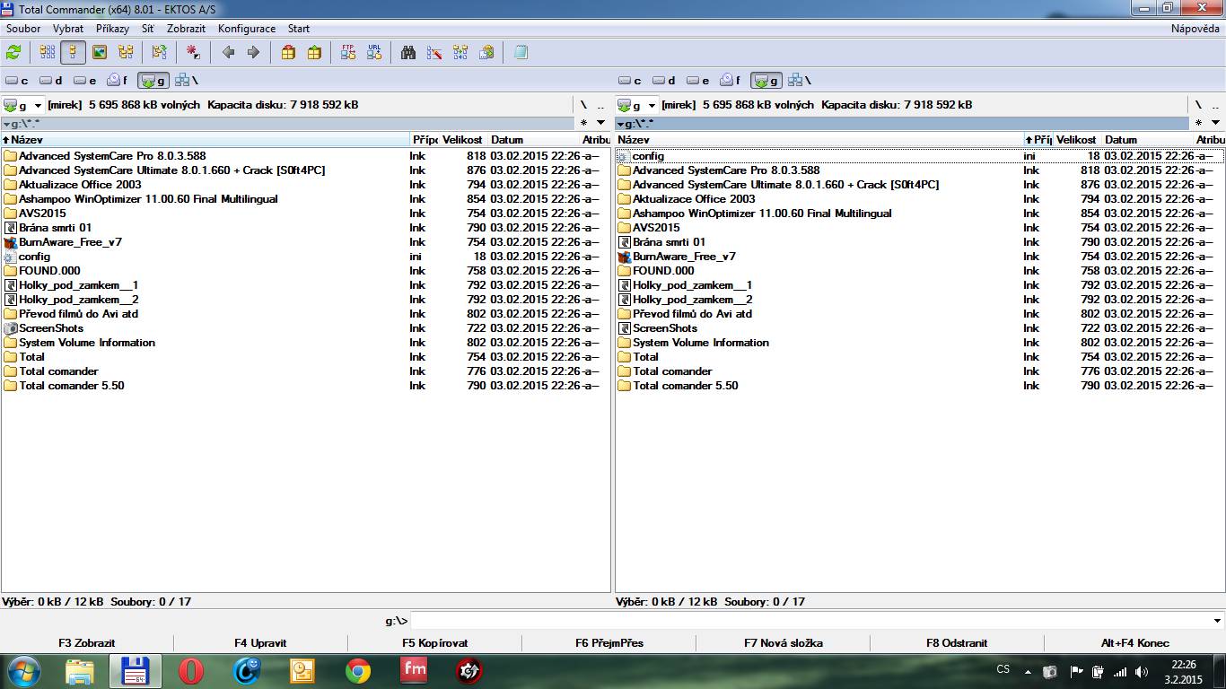Screen dimensions: 1226x689
Task: Open the multi-rename tool
Action: (x=434, y=53)
